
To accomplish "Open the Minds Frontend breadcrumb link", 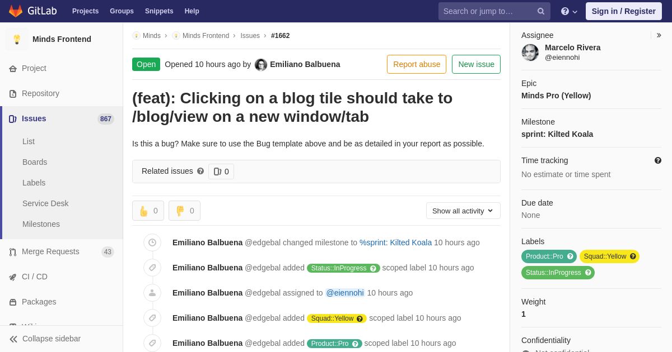I will click(206, 36).
